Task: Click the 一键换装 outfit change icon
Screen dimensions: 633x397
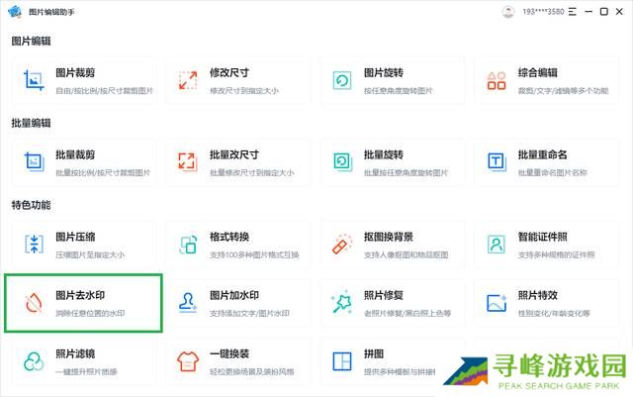Action: (187, 361)
